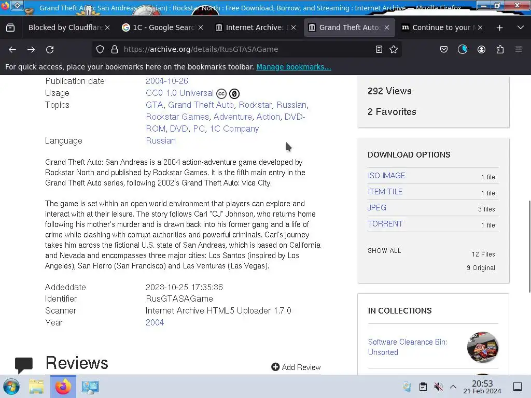531x398 pixels.
Task: Open the clock showing 20:53
Action: pyautogui.click(x=482, y=387)
